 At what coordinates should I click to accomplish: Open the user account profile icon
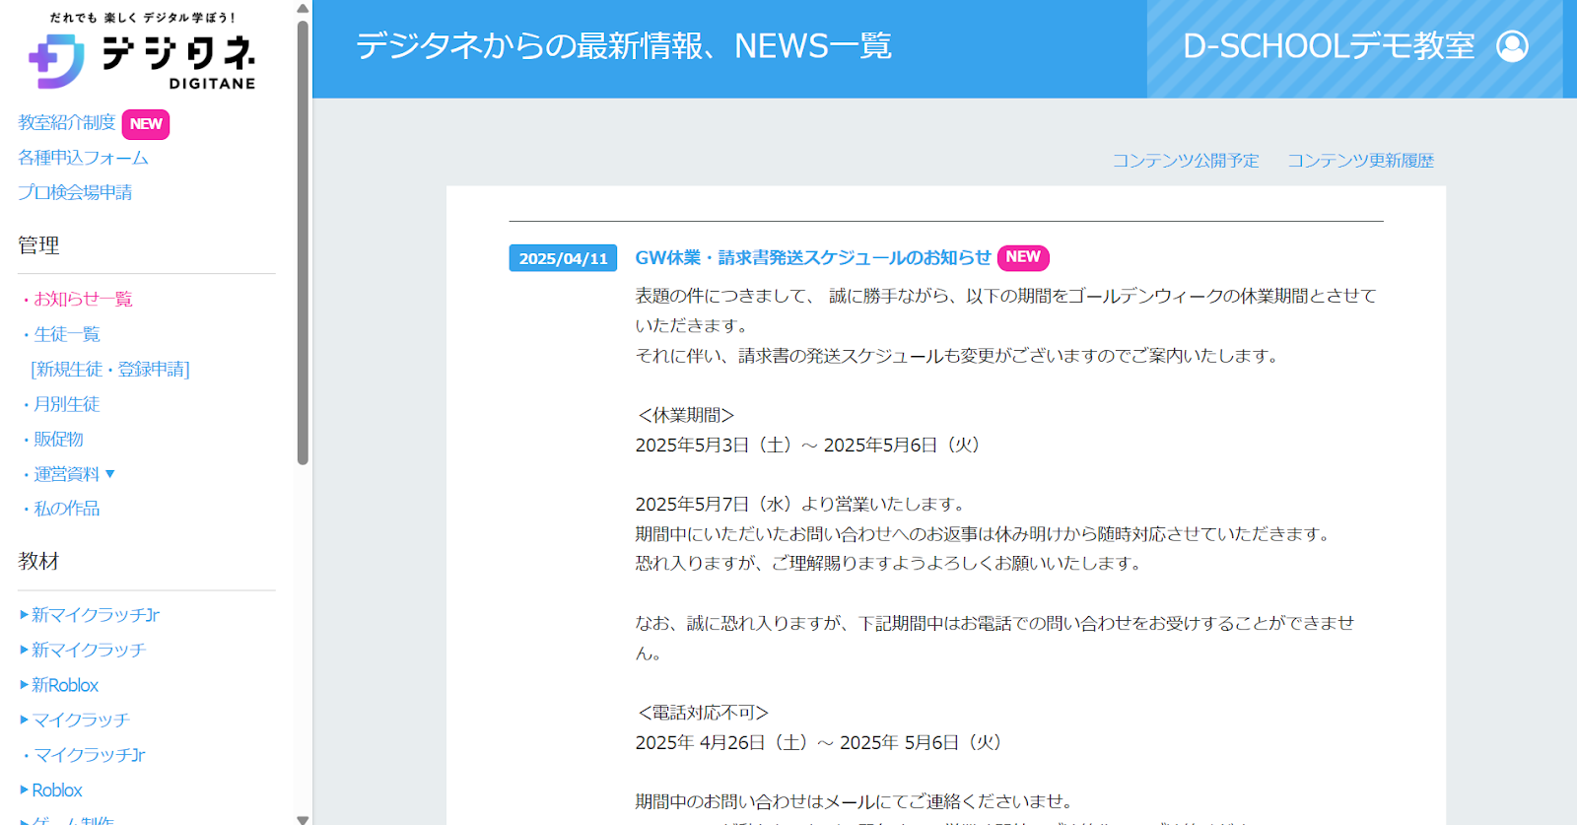coord(1512,46)
